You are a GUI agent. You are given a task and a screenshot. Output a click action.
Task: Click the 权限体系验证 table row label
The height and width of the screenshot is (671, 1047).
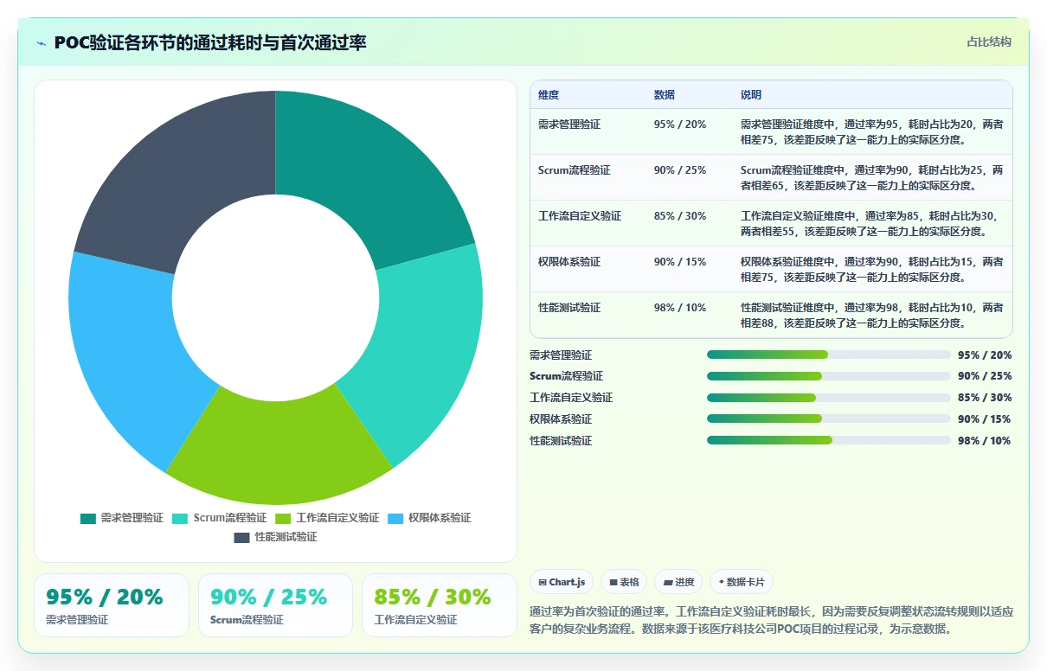(x=569, y=262)
